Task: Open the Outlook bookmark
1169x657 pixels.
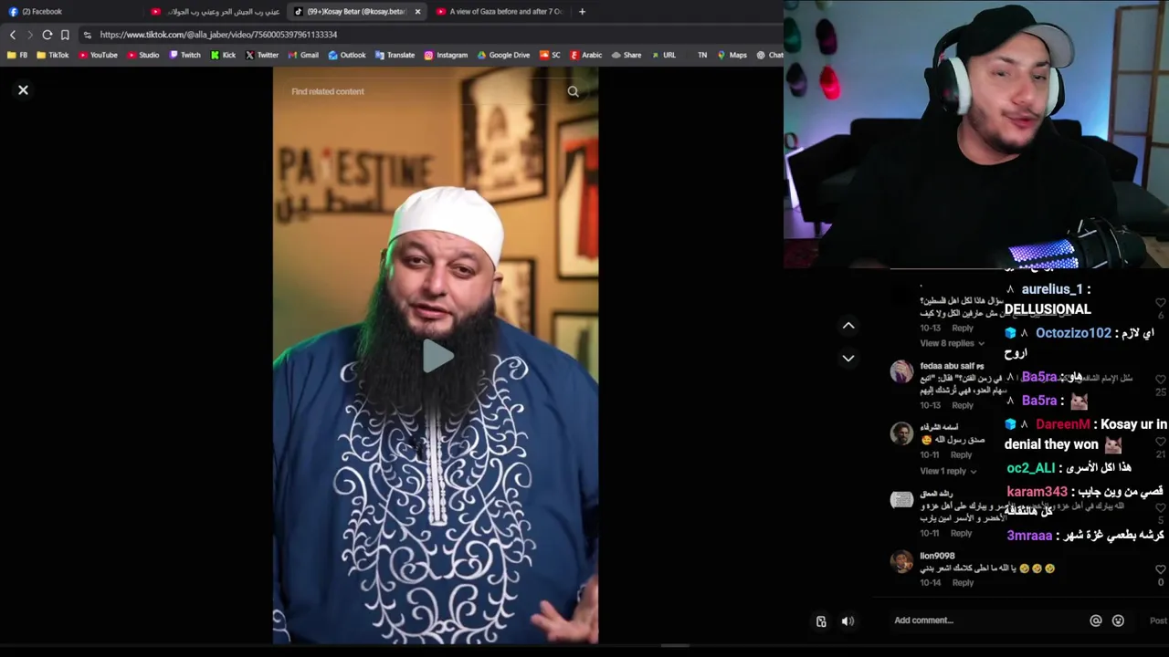Action: click(347, 55)
